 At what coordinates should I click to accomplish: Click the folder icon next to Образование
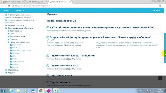[x=6, y=70]
